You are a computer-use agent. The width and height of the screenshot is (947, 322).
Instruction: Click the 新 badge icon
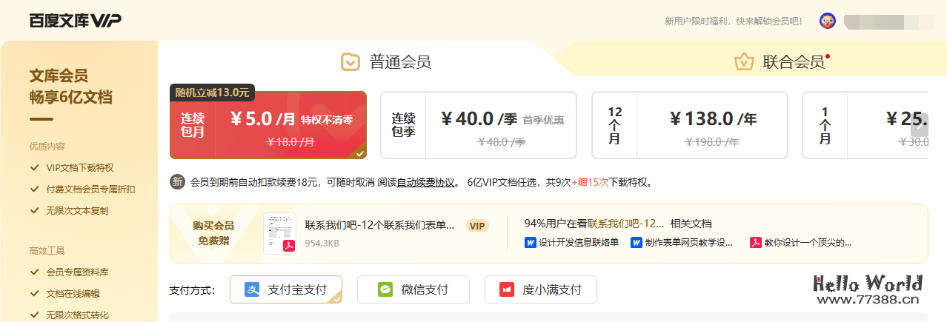pos(177,182)
